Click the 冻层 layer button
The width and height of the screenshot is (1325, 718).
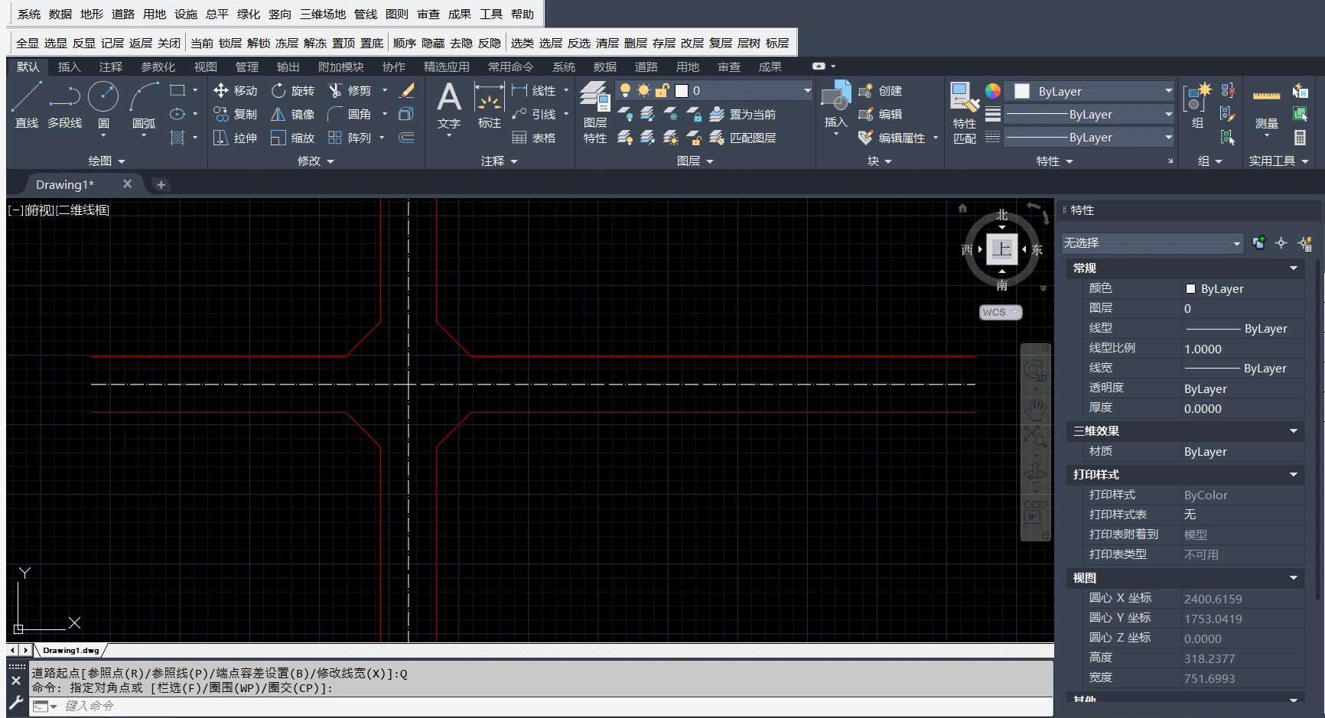(x=287, y=43)
